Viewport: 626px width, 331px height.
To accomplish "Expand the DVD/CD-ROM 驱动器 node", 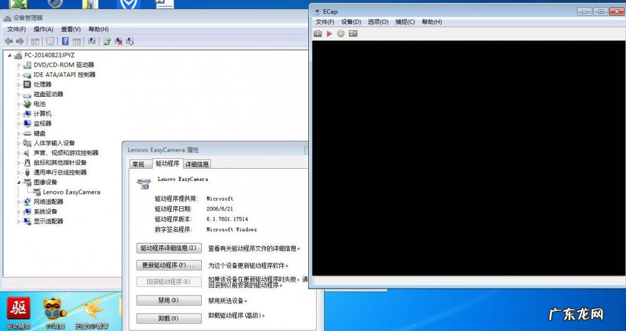I will click(x=19, y=65).
